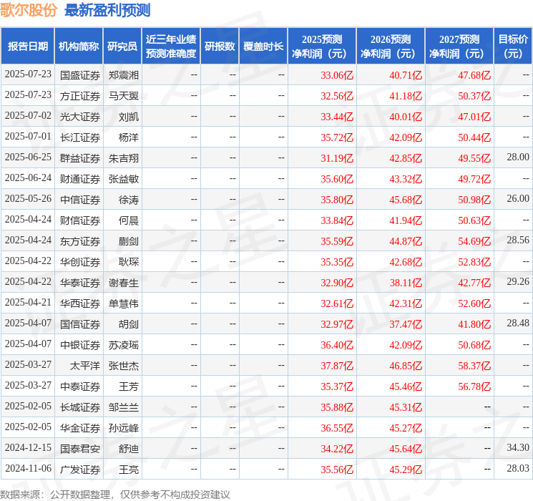Click the 33.06亿 profit forecast value

(337, 75)
